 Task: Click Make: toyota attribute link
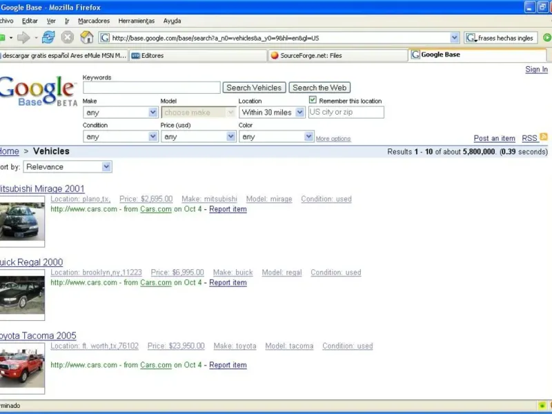235,346
